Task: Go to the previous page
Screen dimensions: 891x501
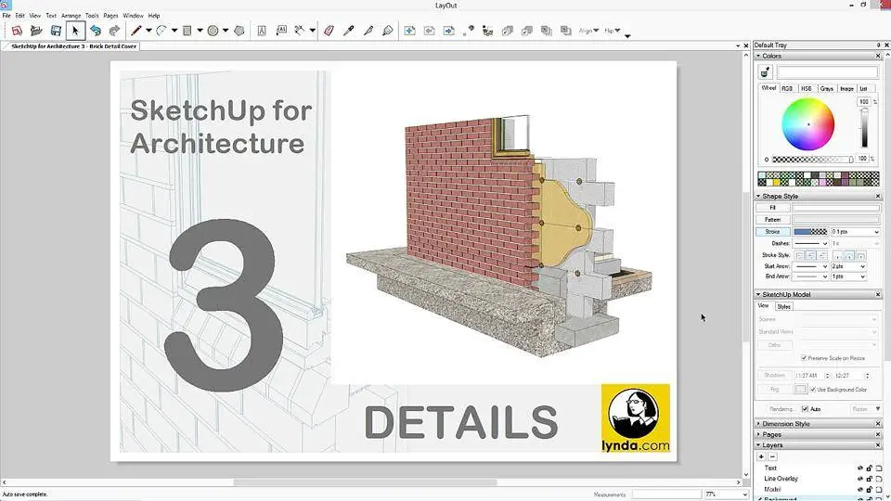Action: [x=430, y=31]
